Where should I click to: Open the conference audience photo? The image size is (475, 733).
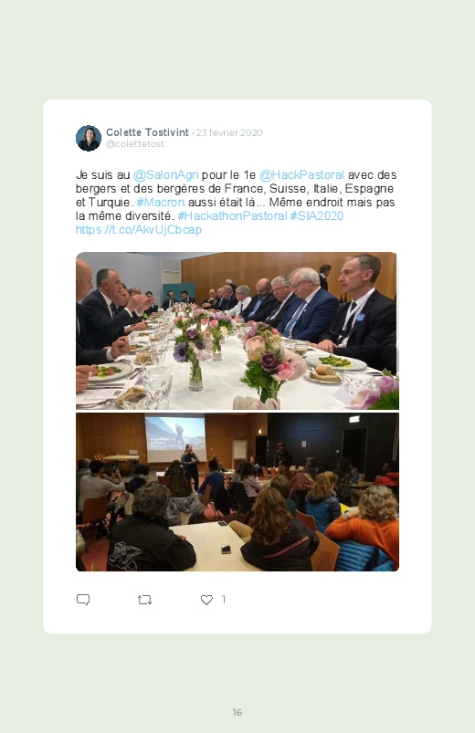pyautogui.click(x=237, y=492)
